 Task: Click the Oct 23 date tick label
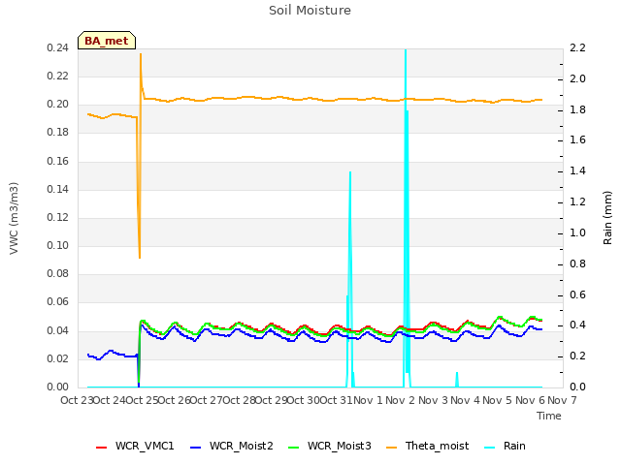click(x=77, y=400)
